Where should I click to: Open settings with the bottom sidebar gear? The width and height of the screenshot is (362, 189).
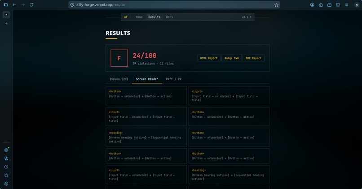[6, 184]
